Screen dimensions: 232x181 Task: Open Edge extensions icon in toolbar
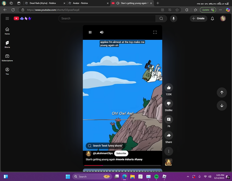(187, 10)
